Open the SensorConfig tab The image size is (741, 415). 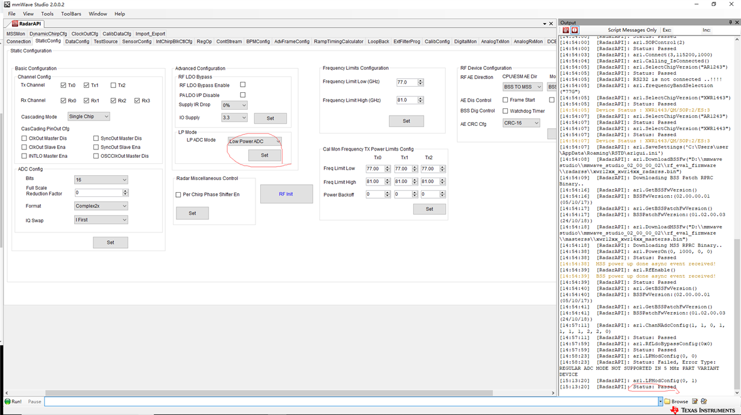point(137,42)
